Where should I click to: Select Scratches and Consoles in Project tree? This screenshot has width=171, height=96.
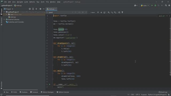(x=15, y=22)
